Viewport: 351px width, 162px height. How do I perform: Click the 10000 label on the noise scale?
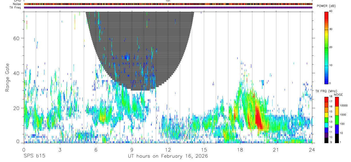coord(344,105)
